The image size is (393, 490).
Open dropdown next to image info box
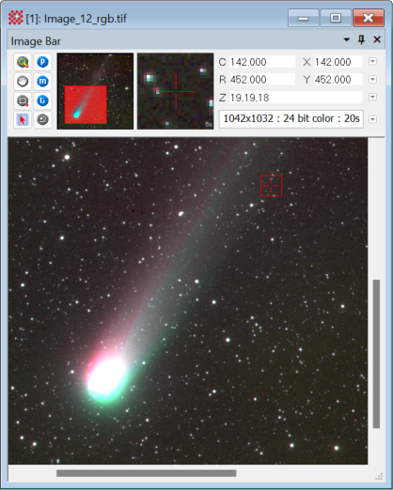(372, 119)
